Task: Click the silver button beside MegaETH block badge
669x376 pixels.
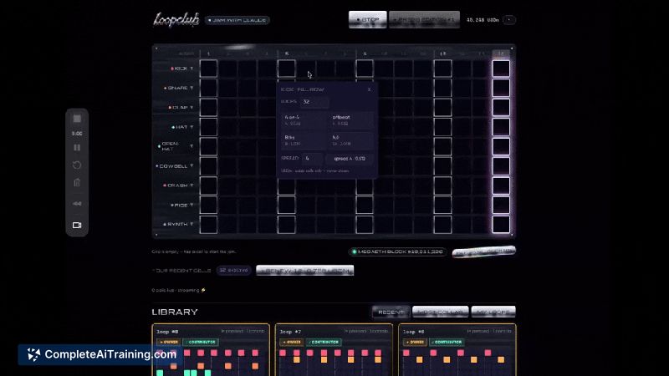Action: tap(484, 252)
